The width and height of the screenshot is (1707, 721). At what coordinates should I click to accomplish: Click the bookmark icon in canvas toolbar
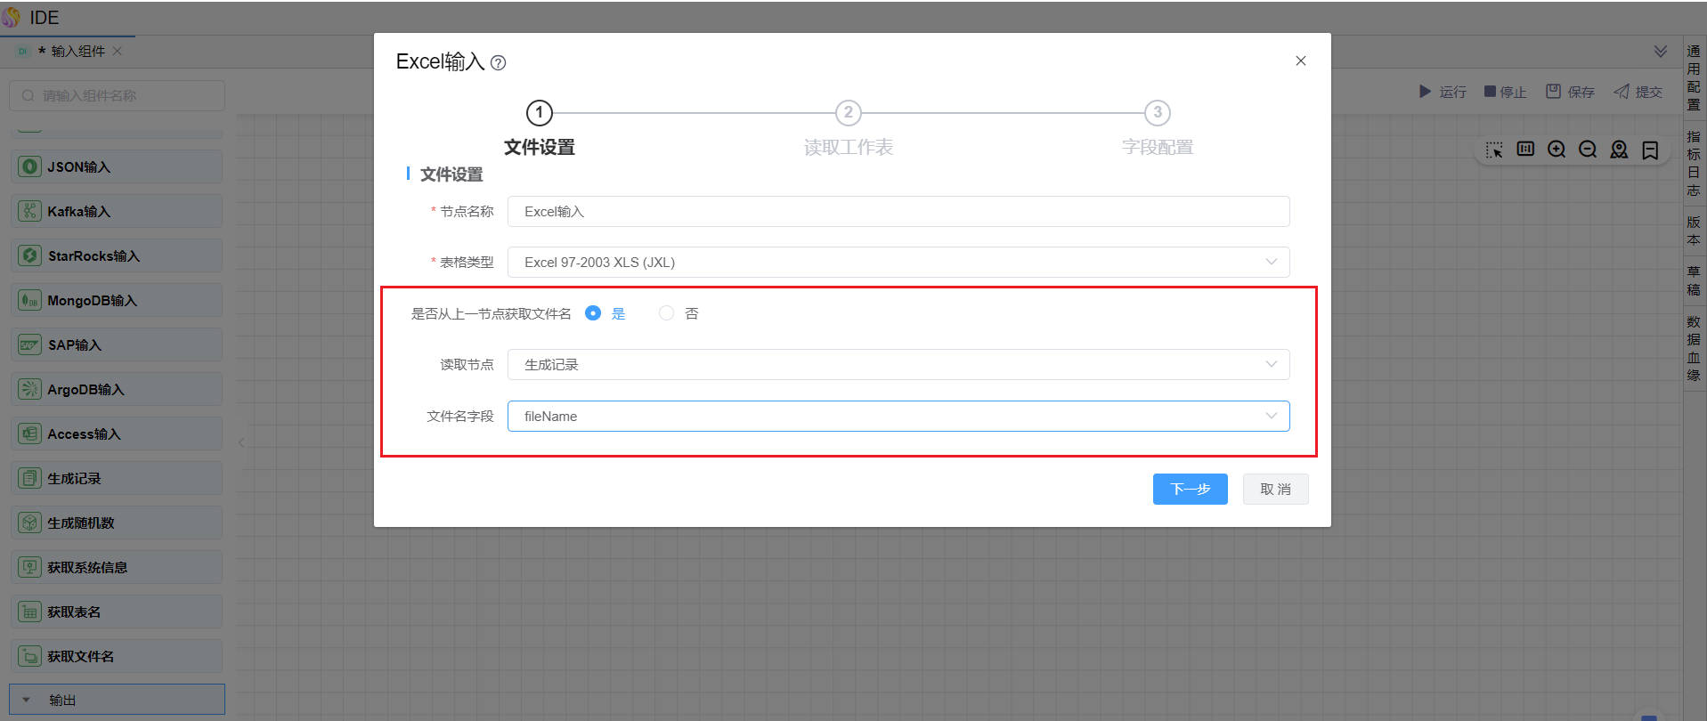point(1650,150)
